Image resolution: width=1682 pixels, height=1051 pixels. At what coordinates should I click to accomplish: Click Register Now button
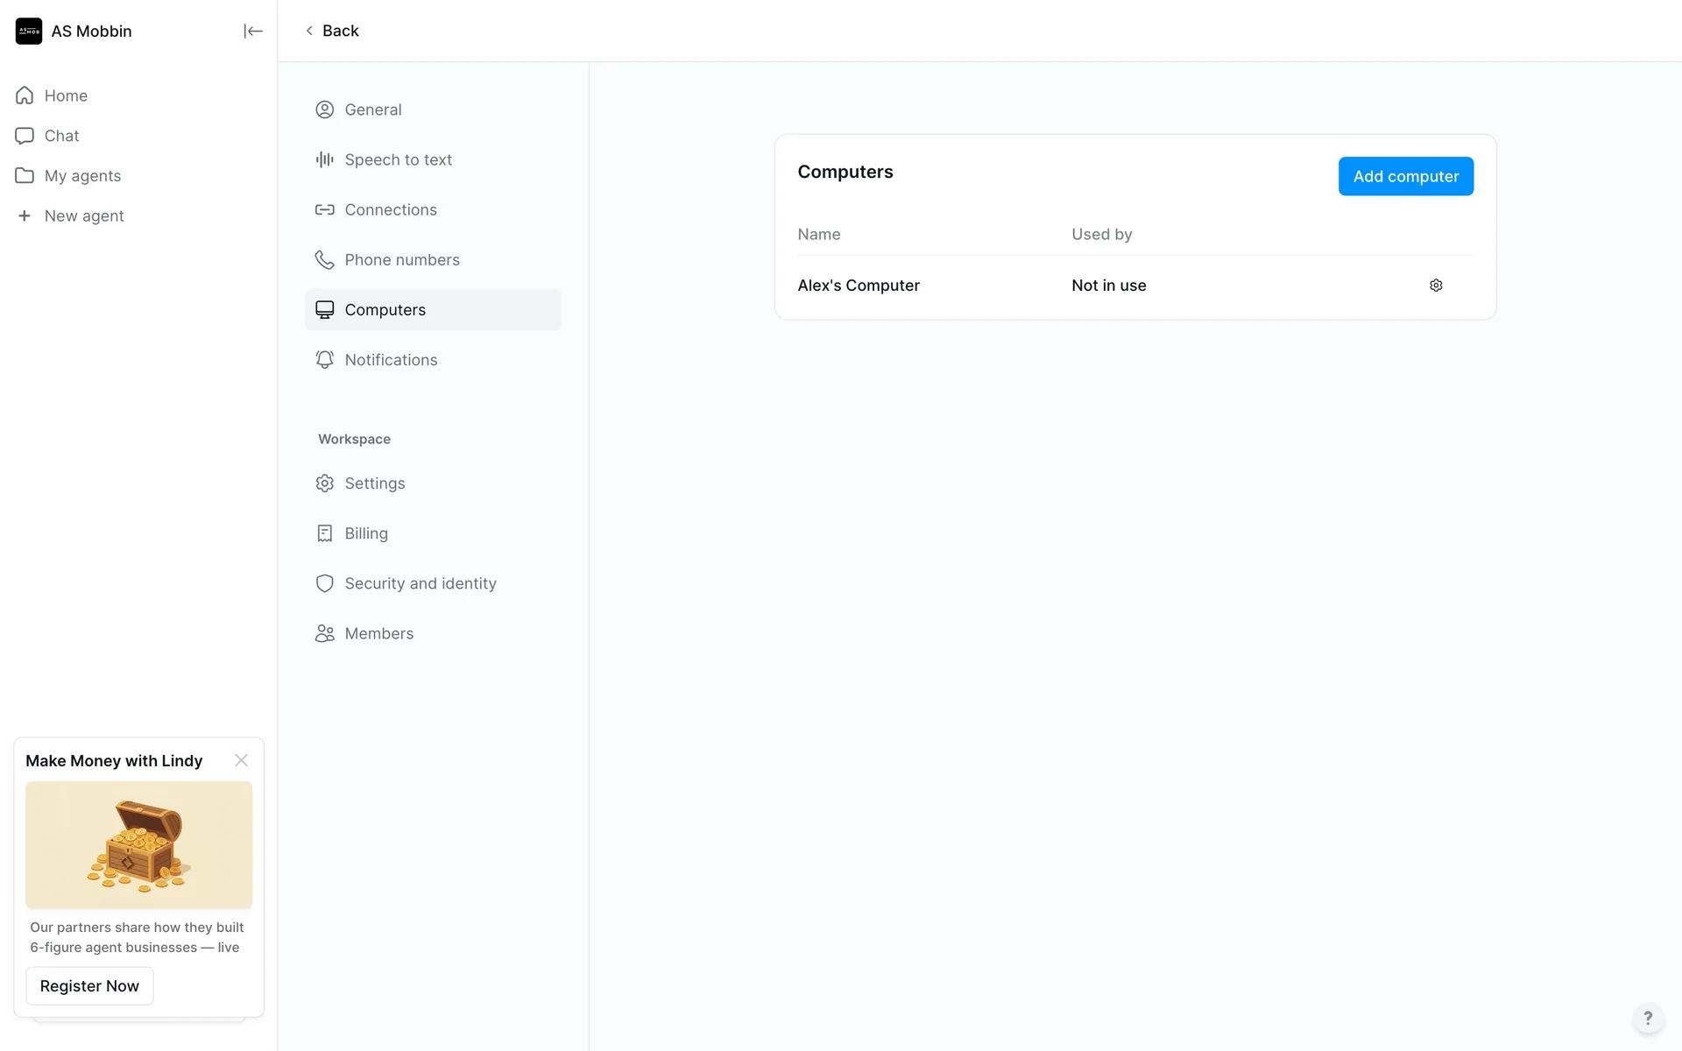89,986
